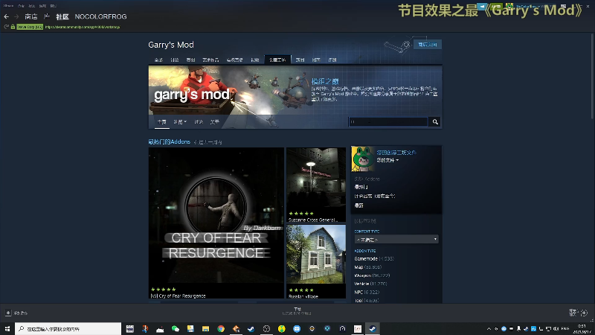This screenshot has height=335, width=595.
Task: Click the taskbar clock and date
Action: pyautogui.click(x=582, y=328)
